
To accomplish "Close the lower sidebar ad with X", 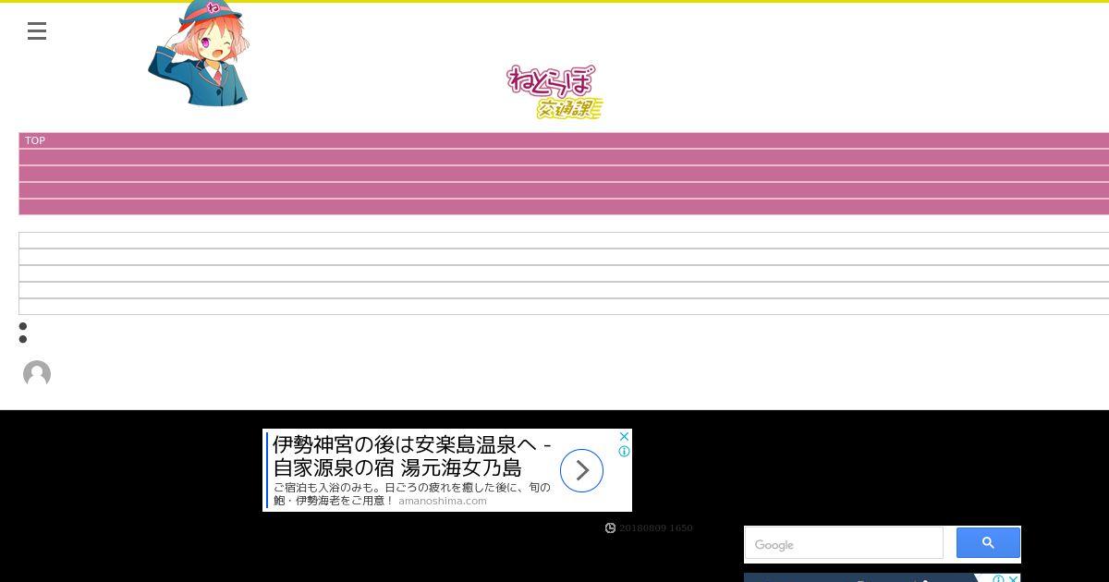I will (1014, 578).
